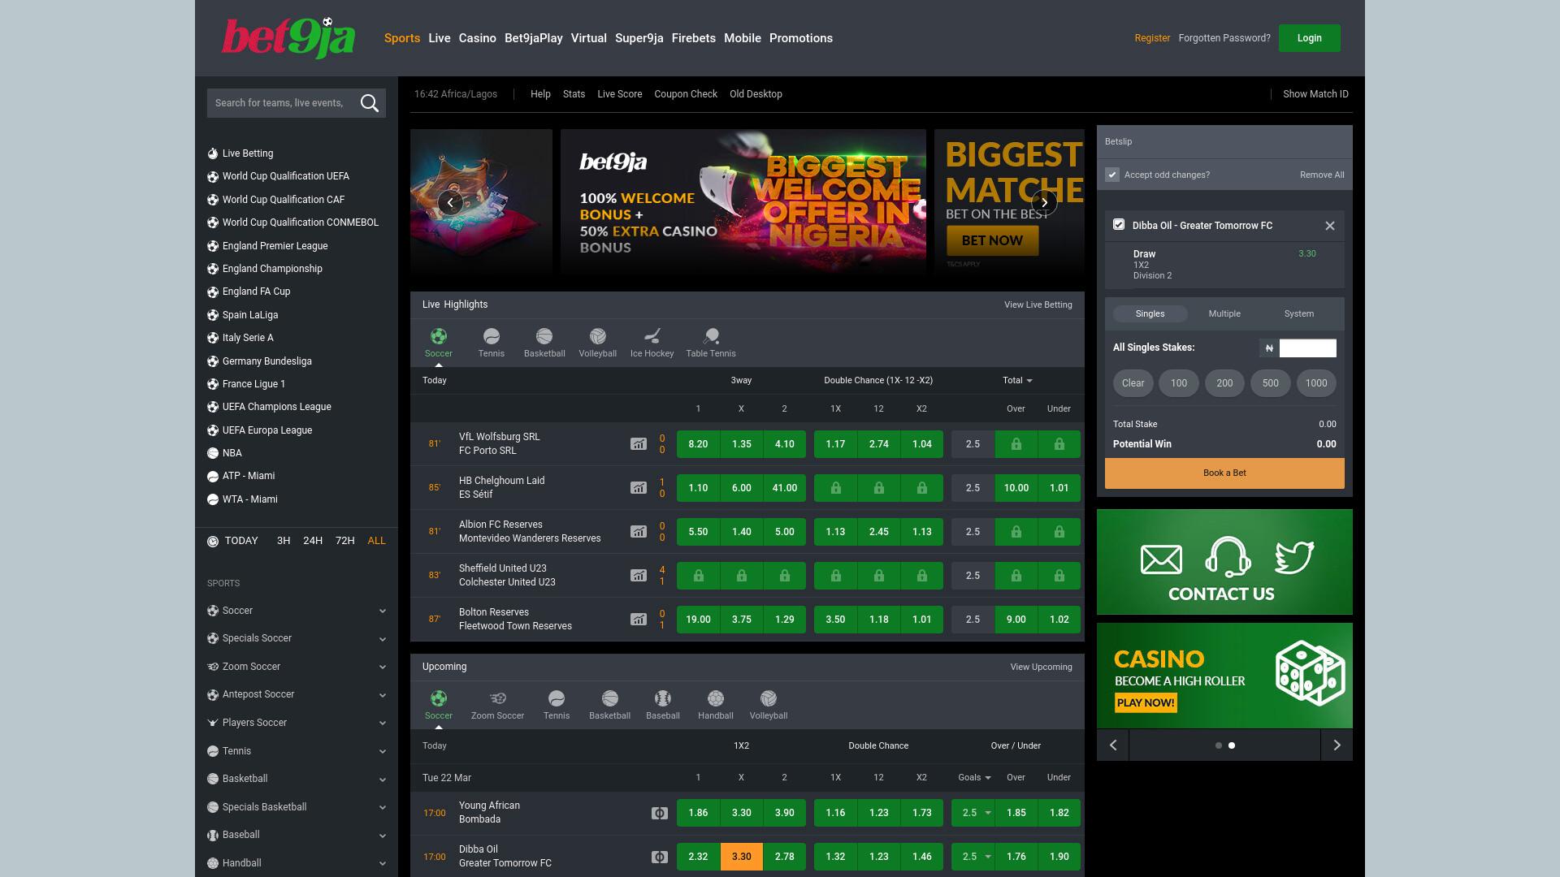The image size is (1560, 877).
Task: Filter events to next 72H
Action: pos(345,541)
